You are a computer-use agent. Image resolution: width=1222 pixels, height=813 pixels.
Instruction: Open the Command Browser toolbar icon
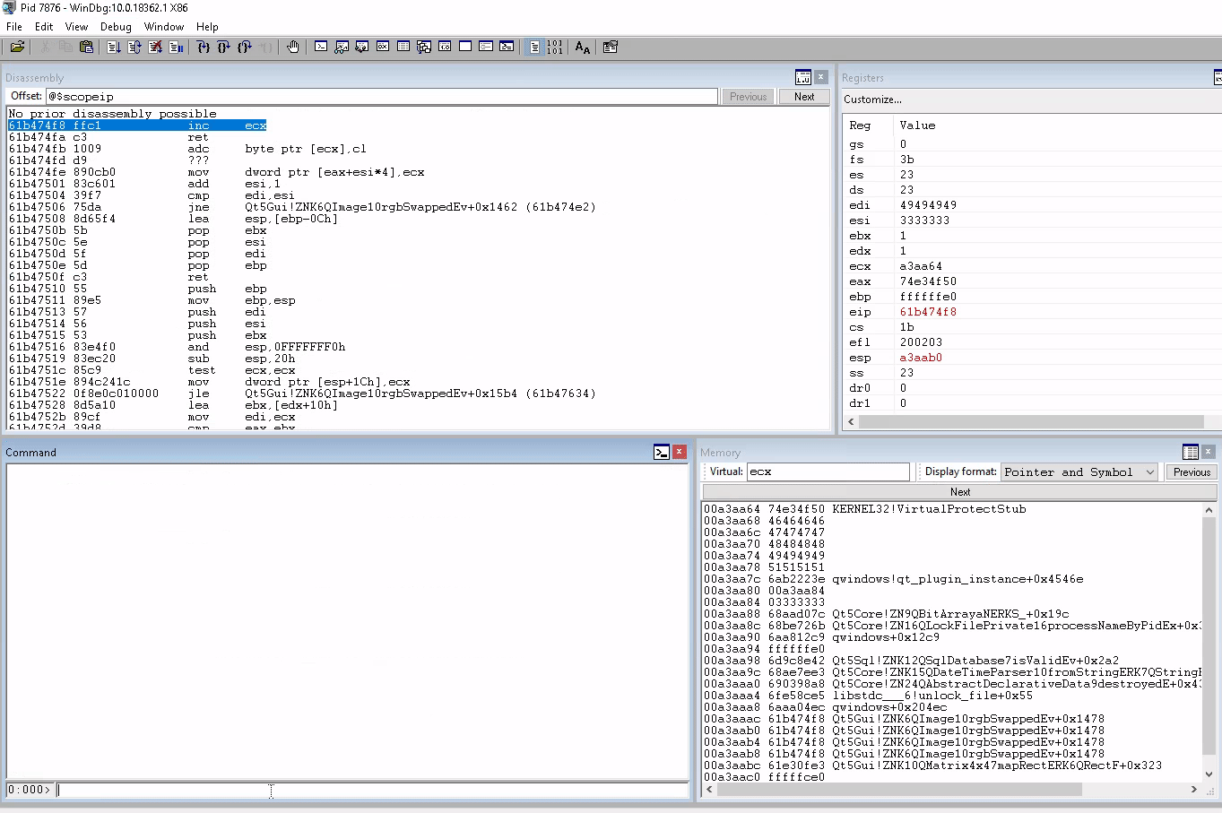[x=507, y=47]
